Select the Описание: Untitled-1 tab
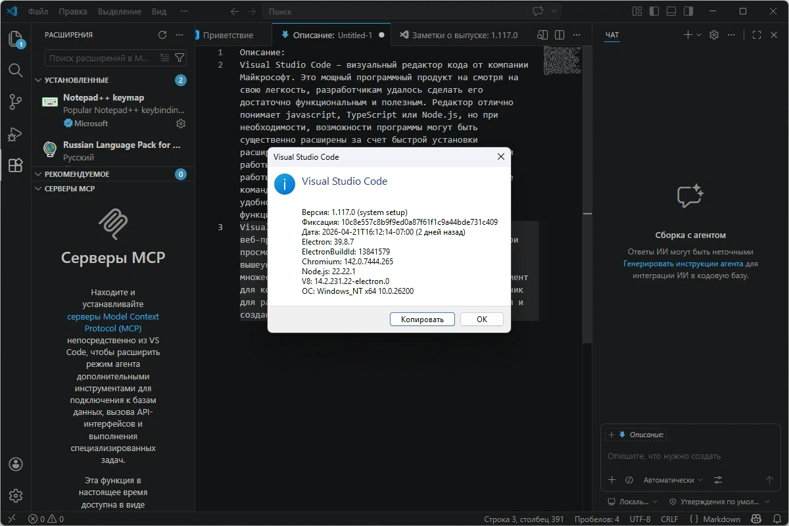Image resolution: width=789 pixels, height=526 pixels. coord(331,35)
